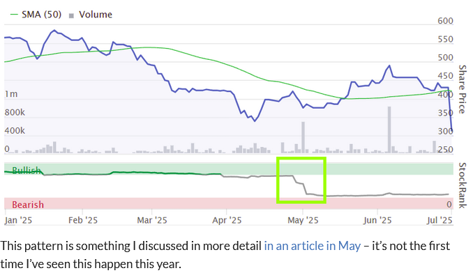Image resolution: width=473 pixels, height=273 pixels.
Task: Click the Jul '25 axis label
Action: 440,220
